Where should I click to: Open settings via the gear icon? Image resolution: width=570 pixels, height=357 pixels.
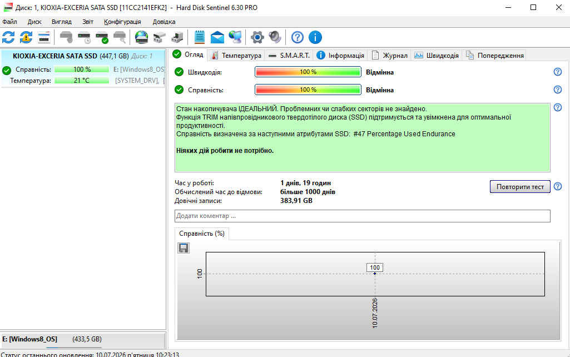[x=257, y=37]
